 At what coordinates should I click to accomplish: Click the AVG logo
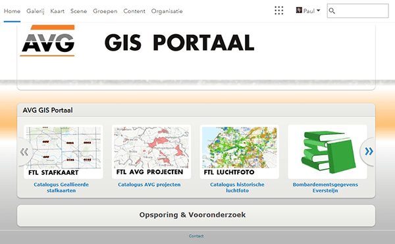[x=47, y=41]
